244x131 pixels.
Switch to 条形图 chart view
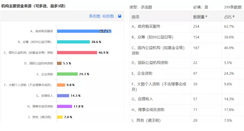(x=95, y=16)
